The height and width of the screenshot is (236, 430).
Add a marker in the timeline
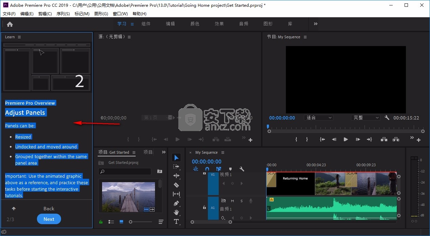point(230,169)
